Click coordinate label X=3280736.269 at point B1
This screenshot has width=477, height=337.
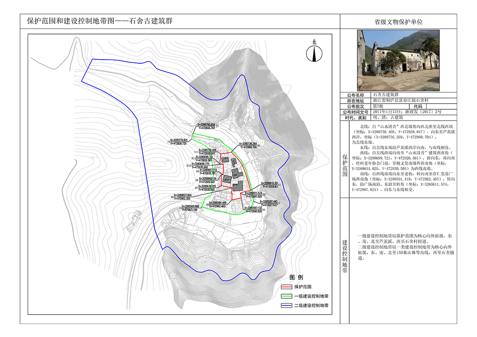coord(248,144)
